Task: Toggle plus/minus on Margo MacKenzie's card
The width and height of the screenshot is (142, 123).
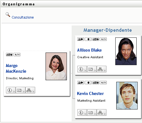Action: [x=17, y=55]
